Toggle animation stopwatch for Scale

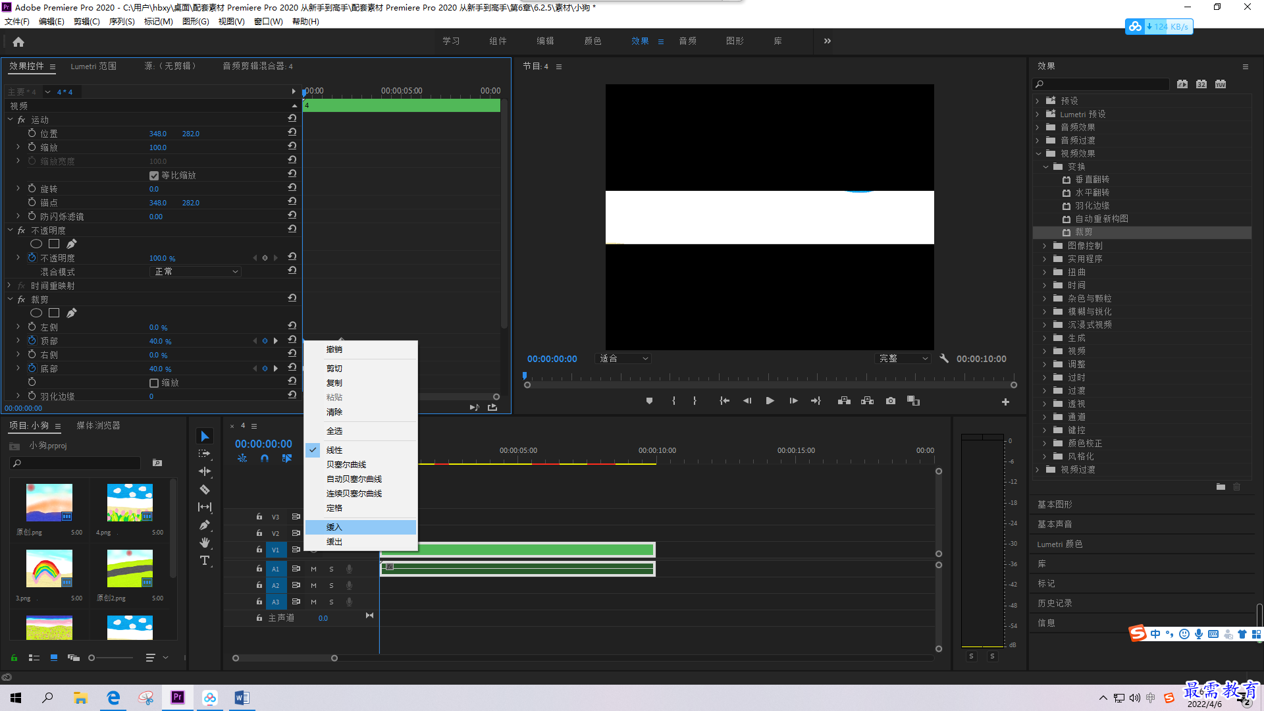[x=32, y=147]
